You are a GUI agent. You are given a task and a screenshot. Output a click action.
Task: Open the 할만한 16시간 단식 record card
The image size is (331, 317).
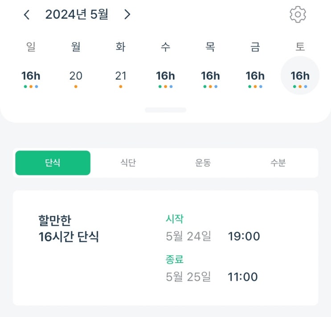(x=69, y=229)
